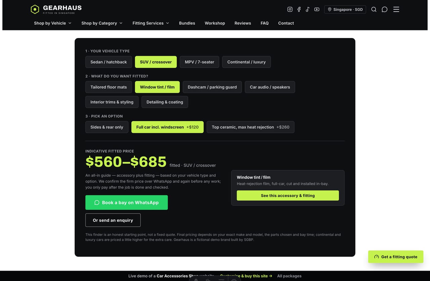Go to the Workshop page
Image resolution: width=430 pixels, height=281 pixels.
click(215, 23)
